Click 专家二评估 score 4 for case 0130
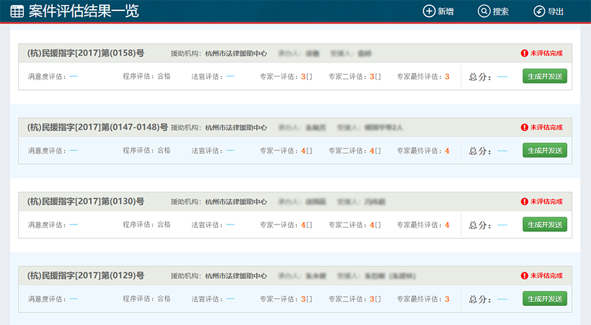The height and width of the screenshot is (325, 591). [x=372, y=225]
